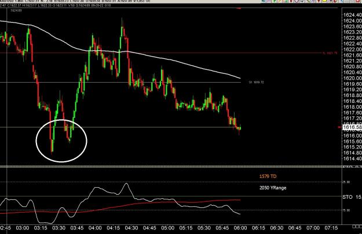Screen dimensions: 362x234
Task: Click the 1620.00 price axis label
Action: pyautogui.click(x=353, y=79)
